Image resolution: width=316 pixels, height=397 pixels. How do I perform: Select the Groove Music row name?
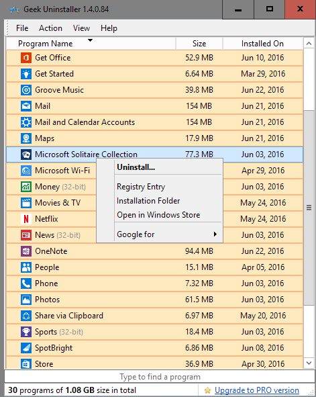(x=60, y=90)
